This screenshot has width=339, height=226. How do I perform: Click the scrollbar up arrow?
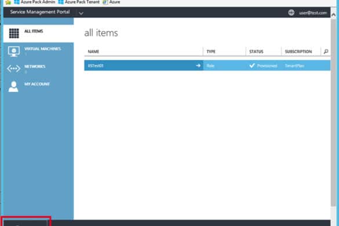(333, 14)
